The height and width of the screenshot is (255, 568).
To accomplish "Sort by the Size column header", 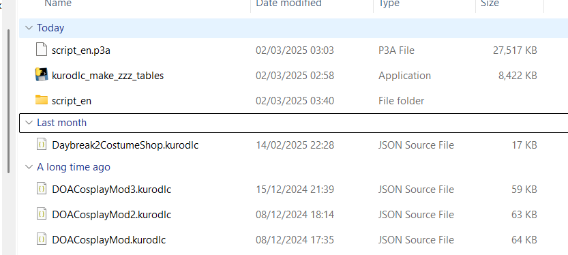I will (x=490, y=3).
